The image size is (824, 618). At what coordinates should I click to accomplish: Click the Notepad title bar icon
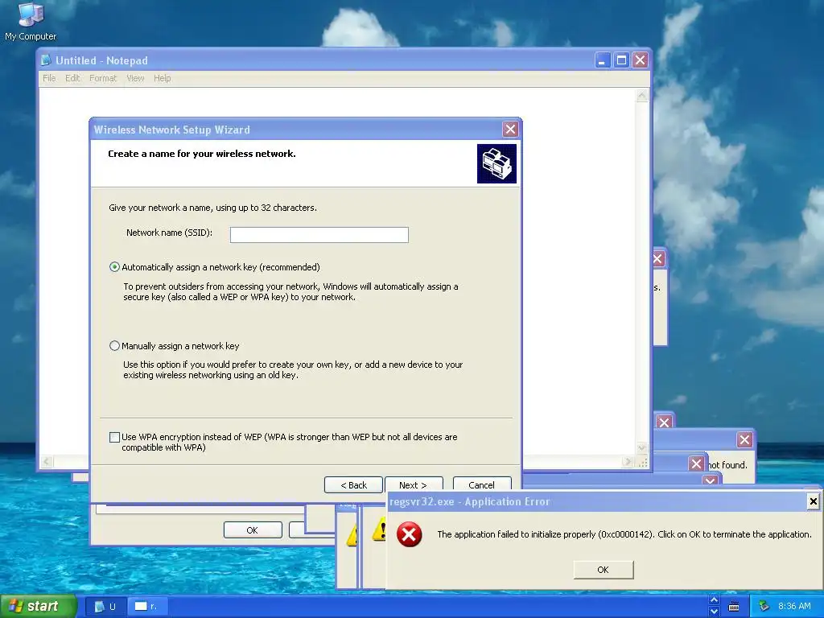coord(46,60)
